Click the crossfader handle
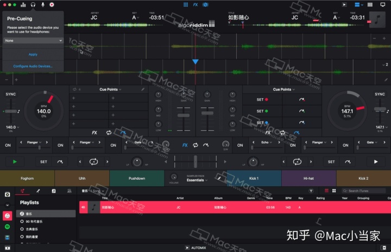This screenshot has width=391, height=252. pyautogui.click(x=195, y=161)
